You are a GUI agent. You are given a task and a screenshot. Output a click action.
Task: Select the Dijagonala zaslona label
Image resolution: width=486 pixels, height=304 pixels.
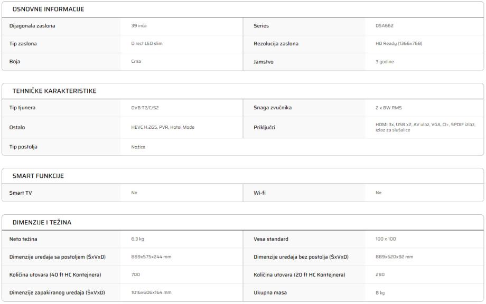pos(32,26)
